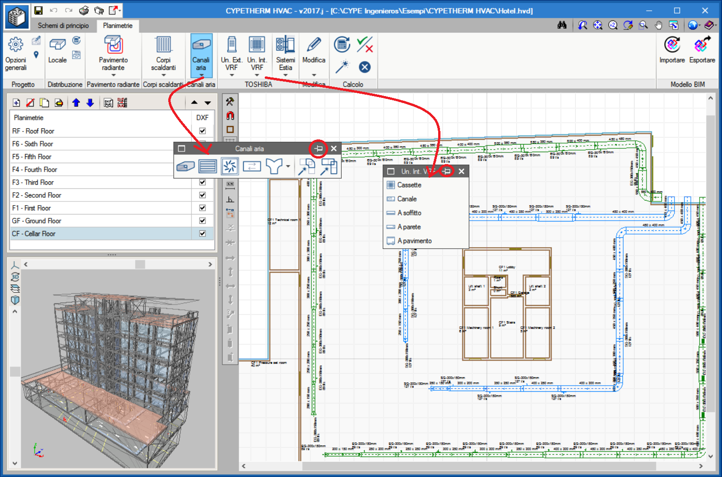Switch to Planimetrie tab
The width and height of the screenshot is (722, 477).
[x=118, y=26]
